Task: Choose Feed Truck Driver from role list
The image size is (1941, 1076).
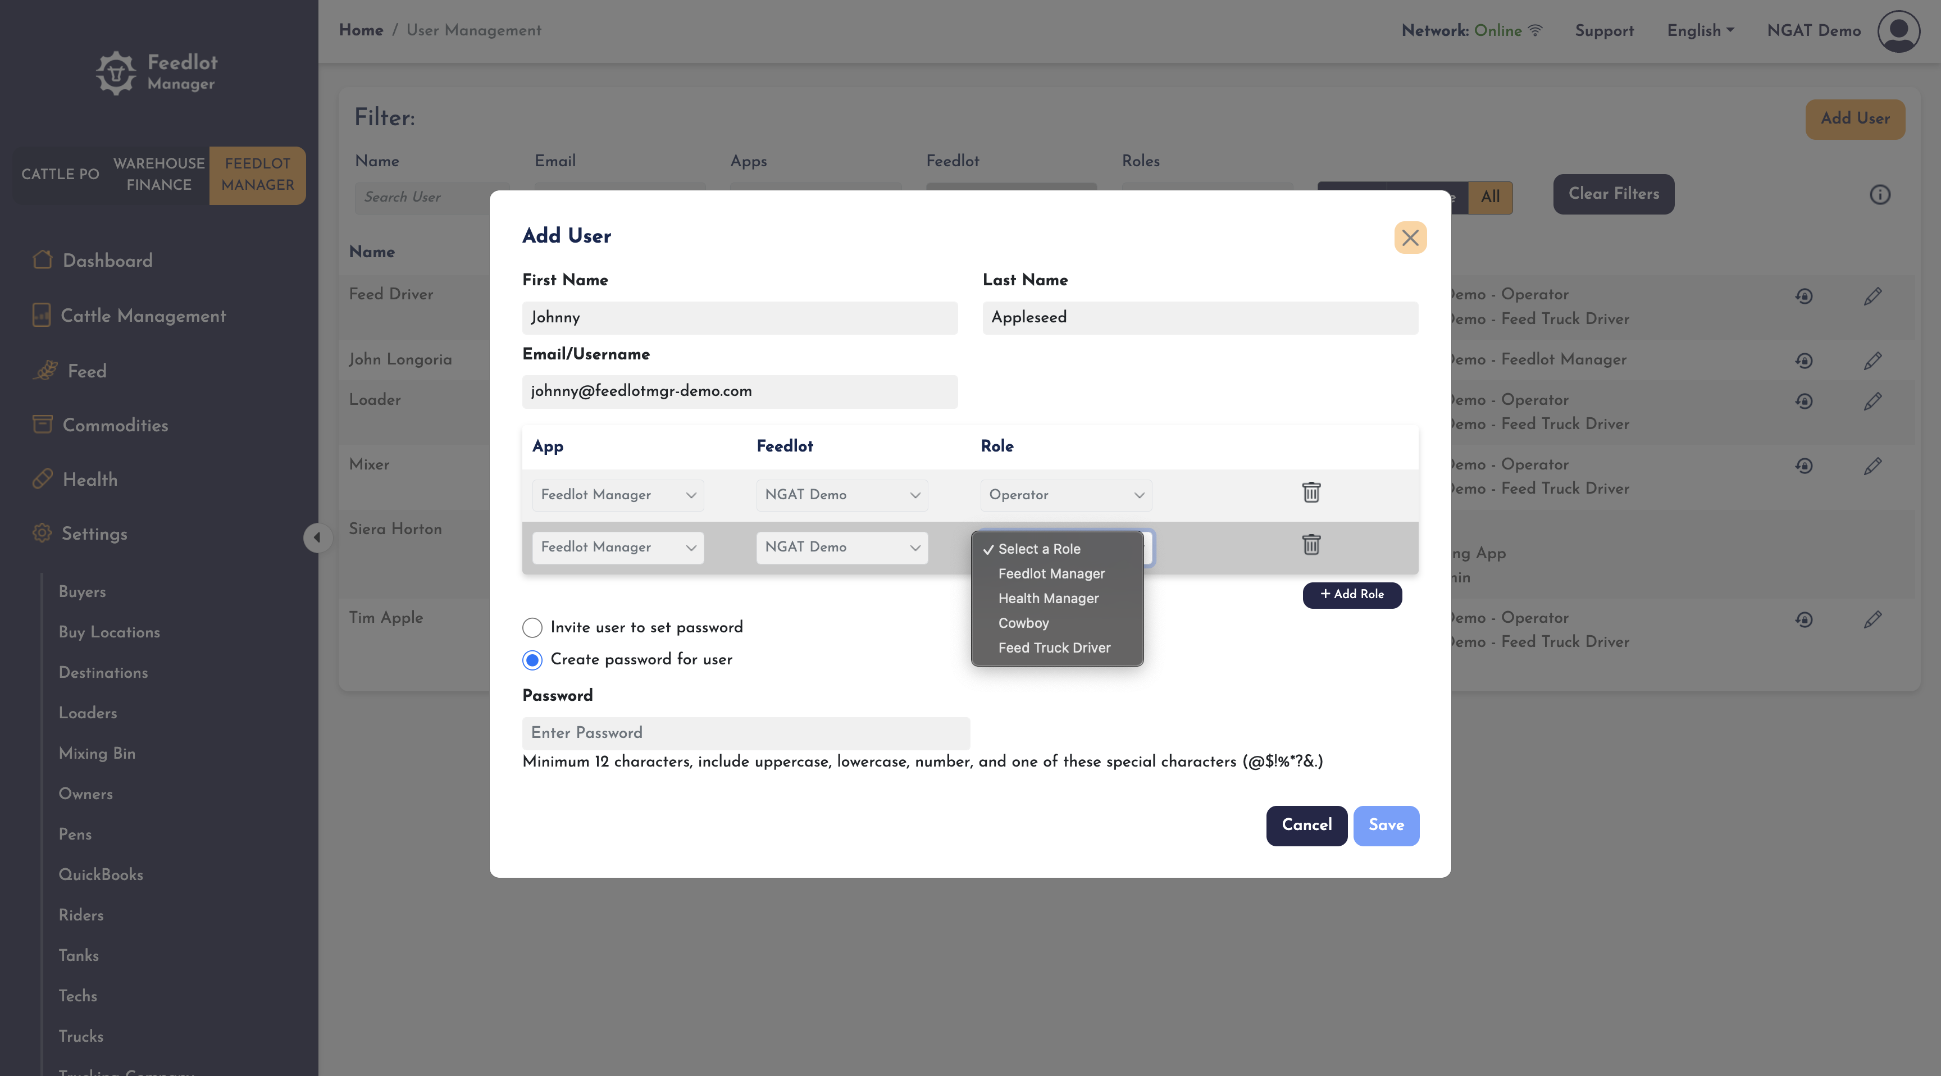Action: [x=1054, y=648]
